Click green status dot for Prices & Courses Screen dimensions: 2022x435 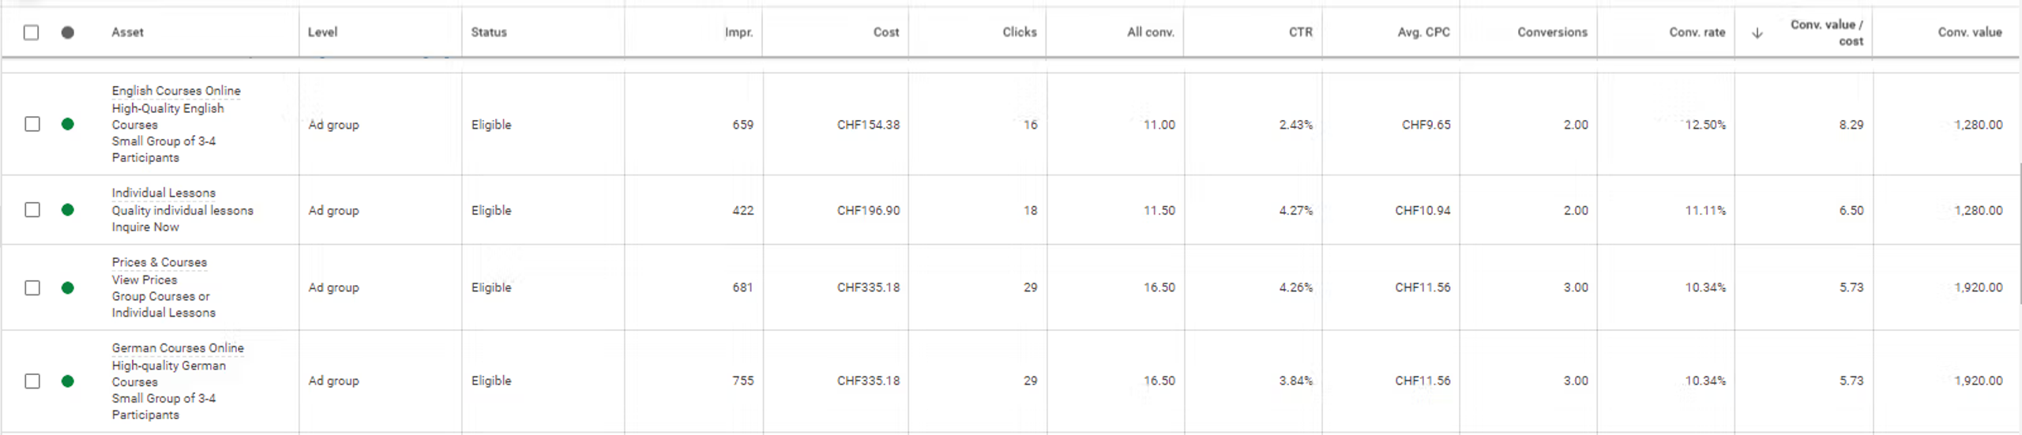[x=68, y=288]
